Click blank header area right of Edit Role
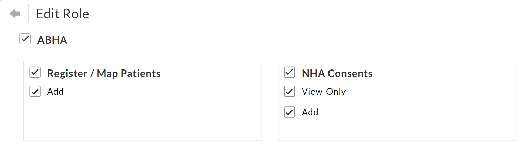This screenshot has height=160, width=529. coord(306,14)
